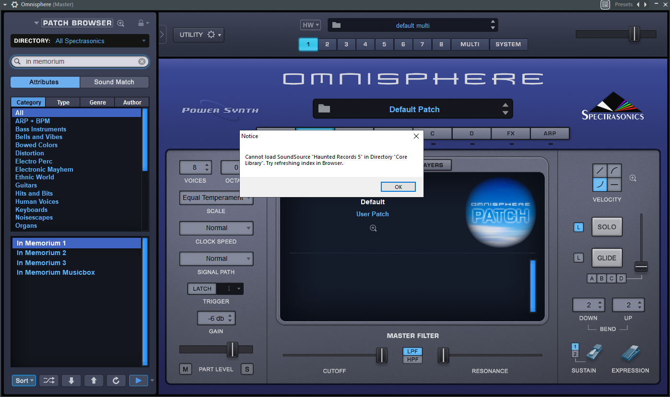
Task: Select the concave velocity curve
Action: [x=600, y=185]
